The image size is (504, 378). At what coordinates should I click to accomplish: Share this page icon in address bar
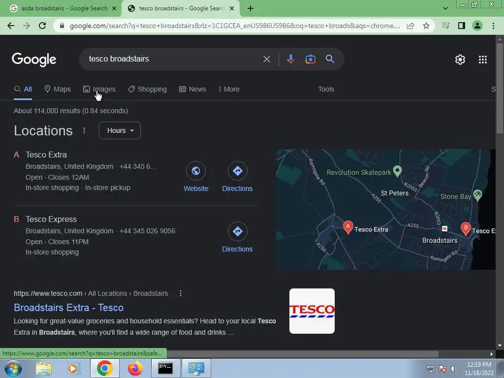click(x=410, y=26)
